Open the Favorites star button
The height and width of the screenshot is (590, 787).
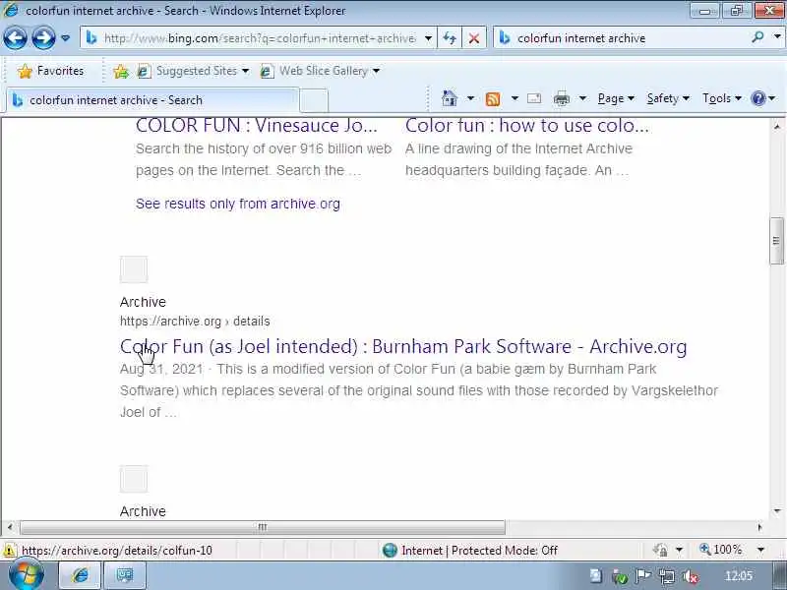pyautogui.click(x=50, y=71)
